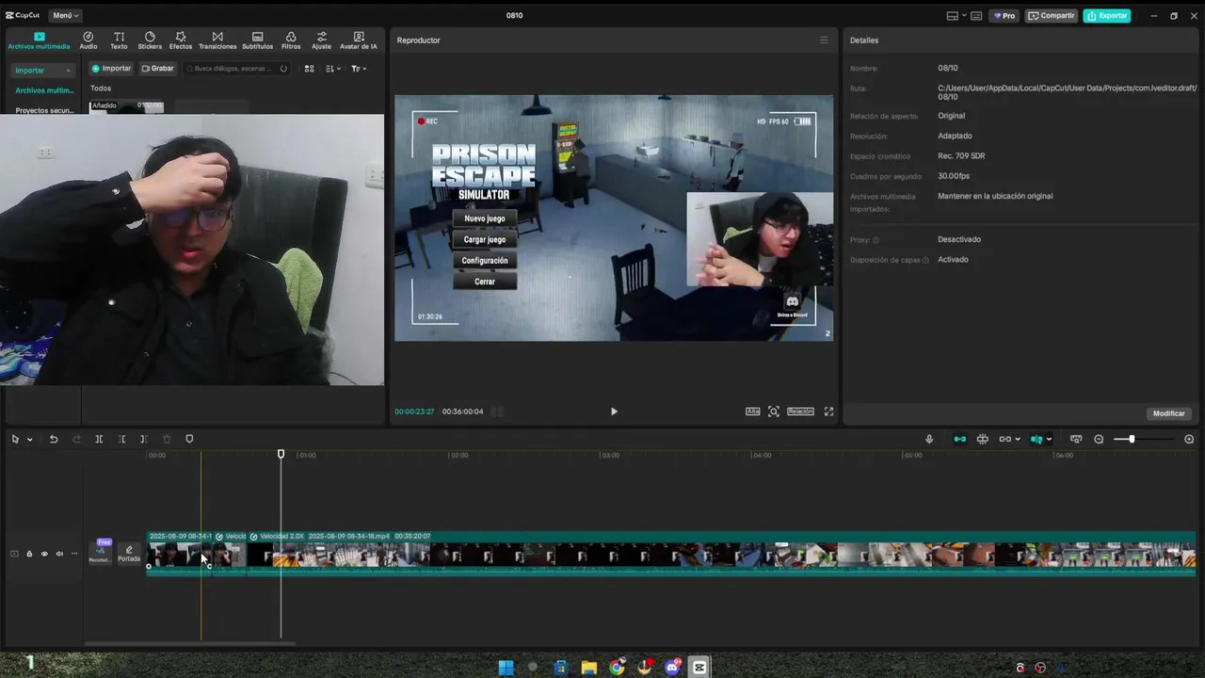This screenshot has width=1205, height=678.
Task: Click the Modificar button in Detalles
Action: pos(1168,413)
